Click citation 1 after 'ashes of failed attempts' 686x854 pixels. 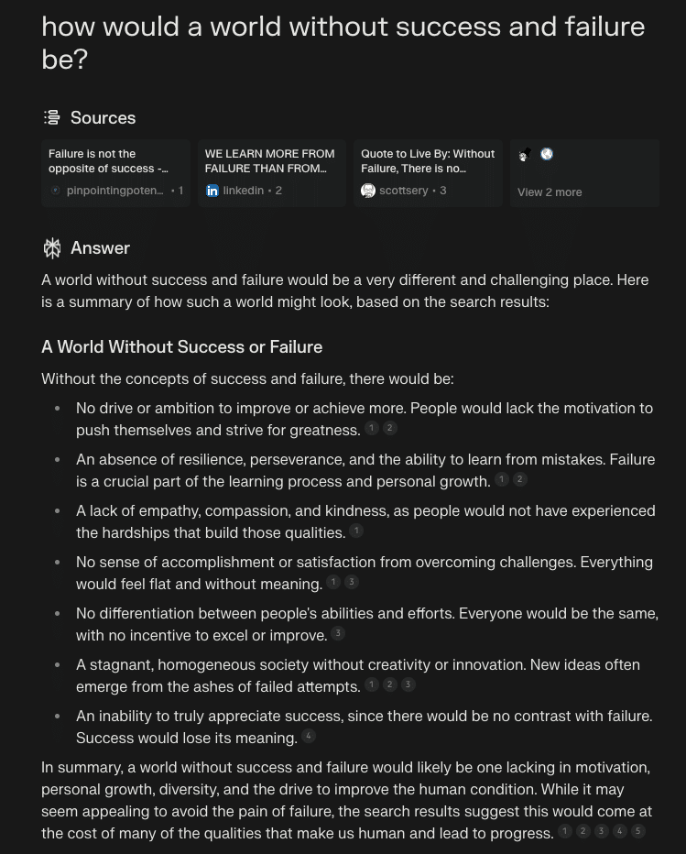(372, 684)
